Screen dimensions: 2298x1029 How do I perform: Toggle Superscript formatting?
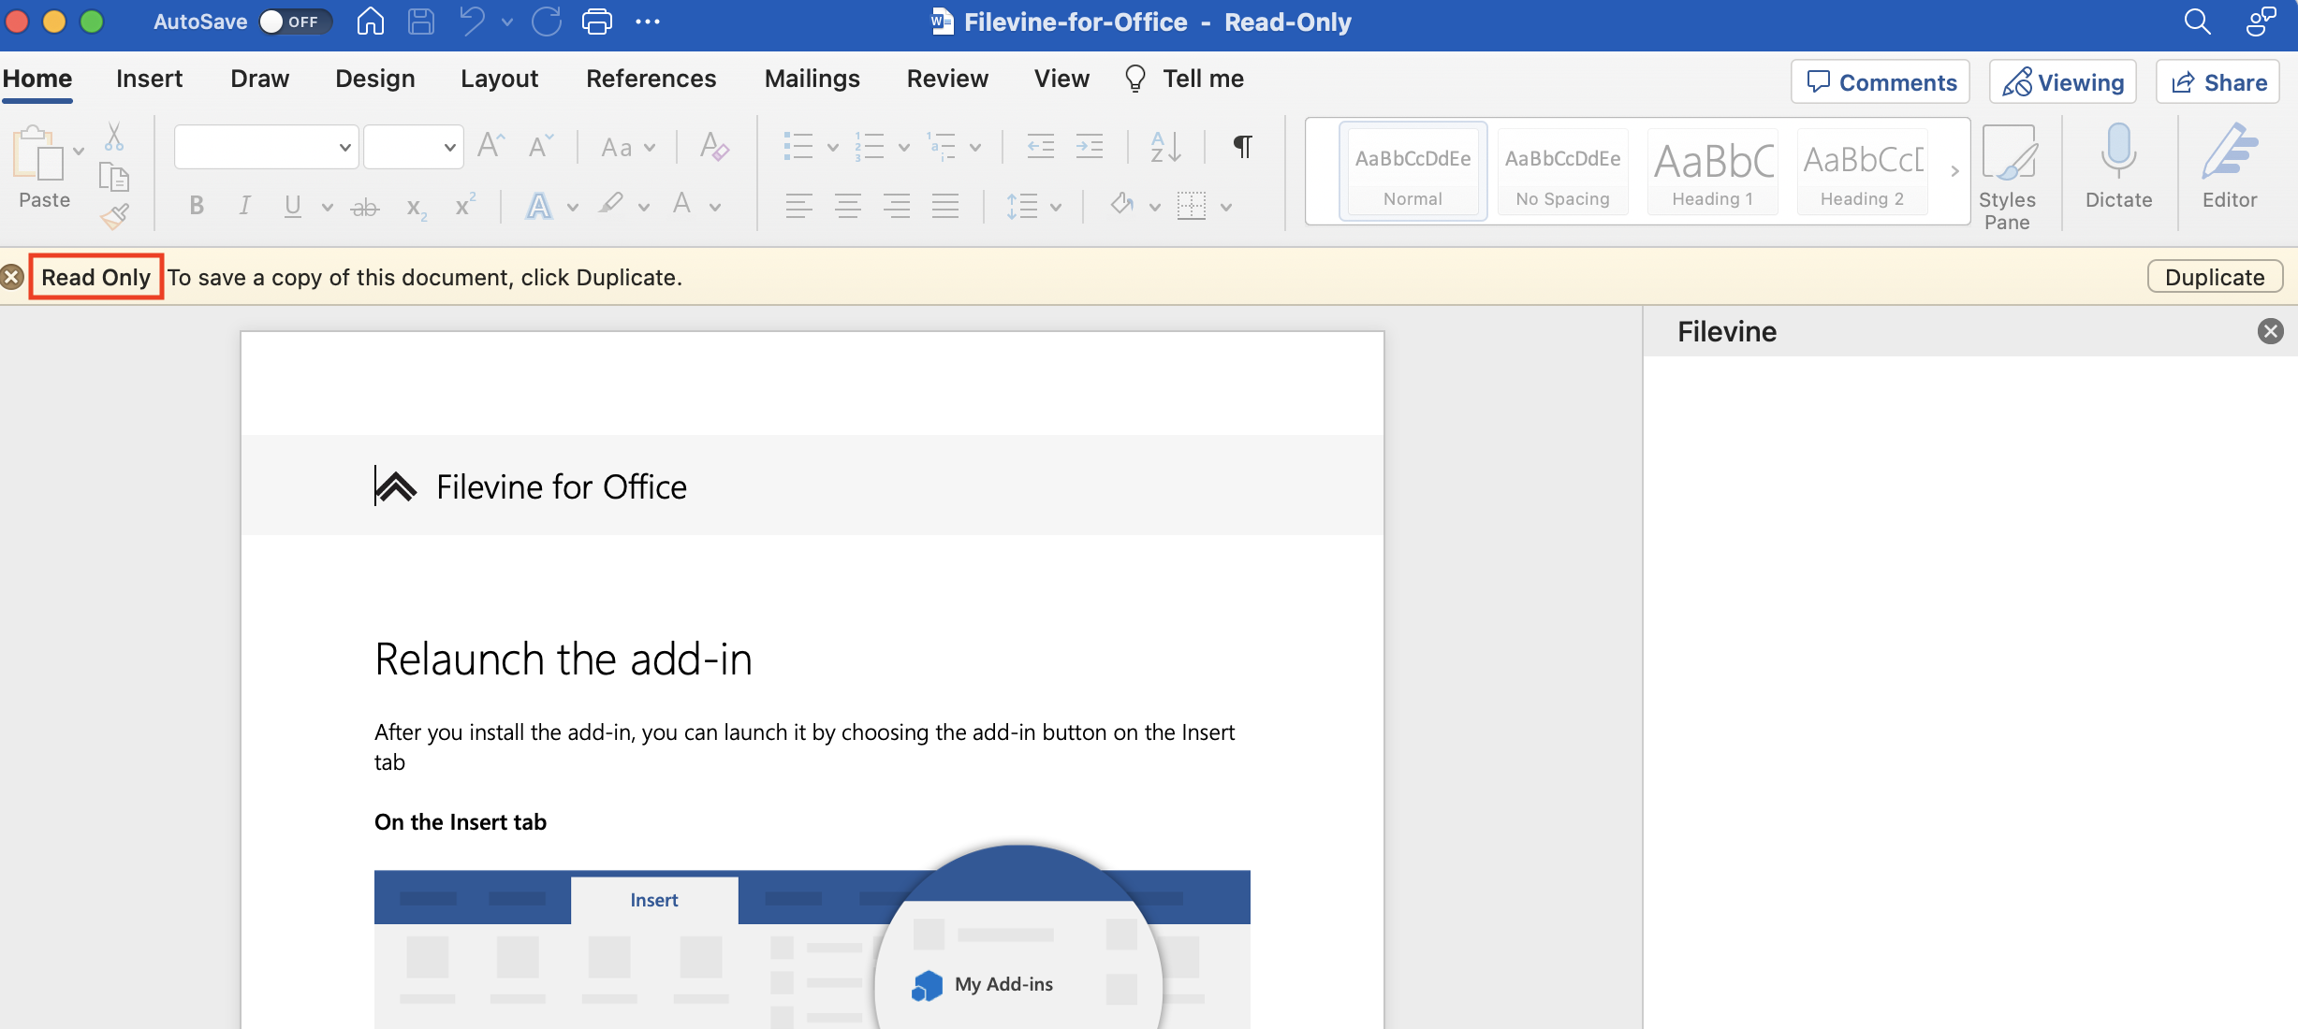(x=465, y=205)
